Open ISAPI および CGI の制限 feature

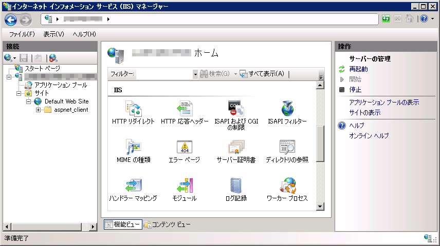pyautogui.click(x=236, y=115)
